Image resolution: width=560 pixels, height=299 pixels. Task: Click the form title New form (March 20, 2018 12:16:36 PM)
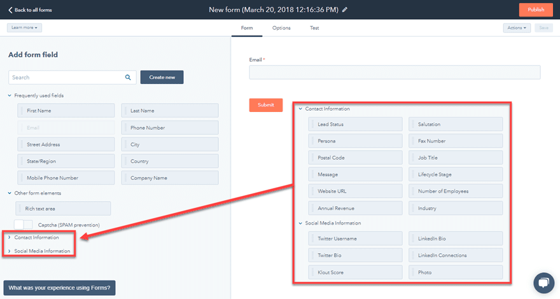click(274, 10)
